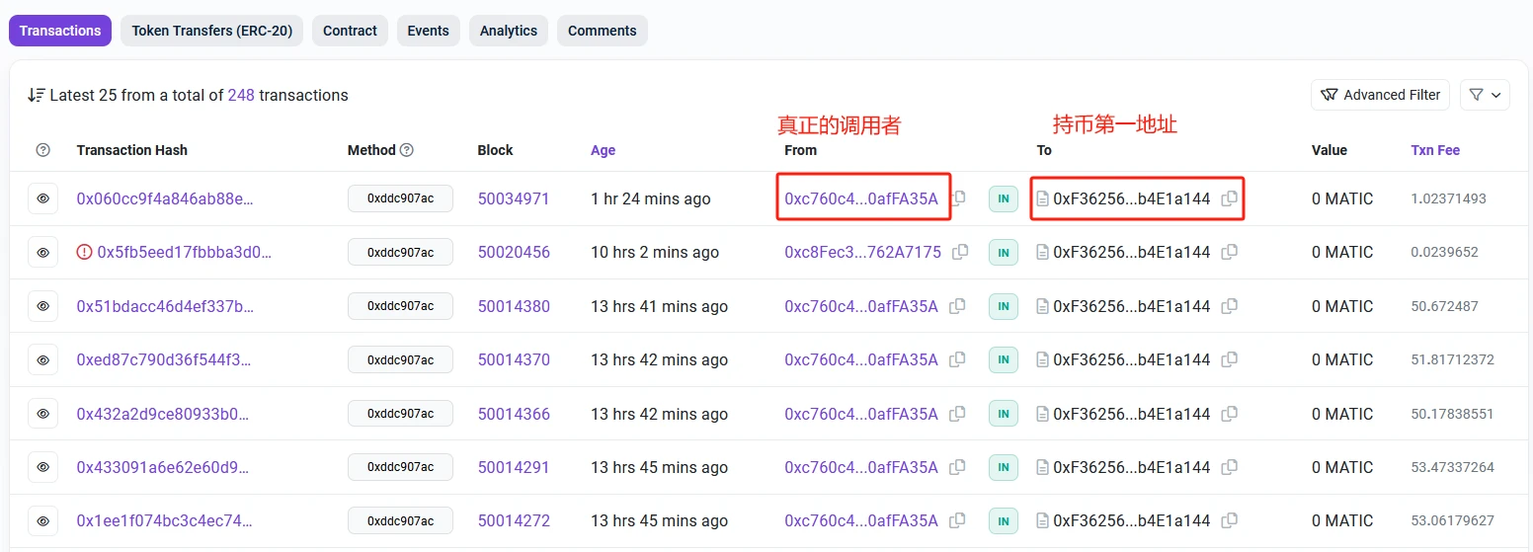Copy the To address in block 50034971 row
The height and width of the screenshot is (552, 1533).
tap(1229, 198)
